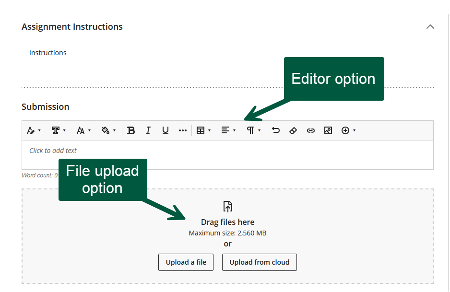Toggle bold formatting in the editor
This screenshot has height=292, width=450.
pyautogui.click(x=130, y=130)
